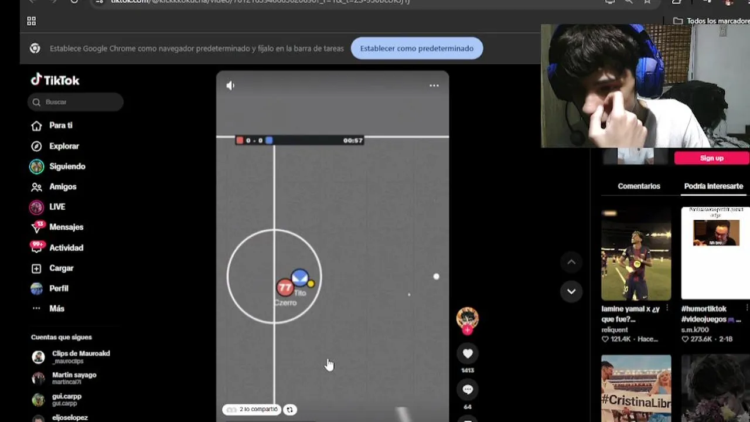The width and height of the screenshot is (750, 422).
Task: Click the Para ti home icon
Action: point(36,125)
